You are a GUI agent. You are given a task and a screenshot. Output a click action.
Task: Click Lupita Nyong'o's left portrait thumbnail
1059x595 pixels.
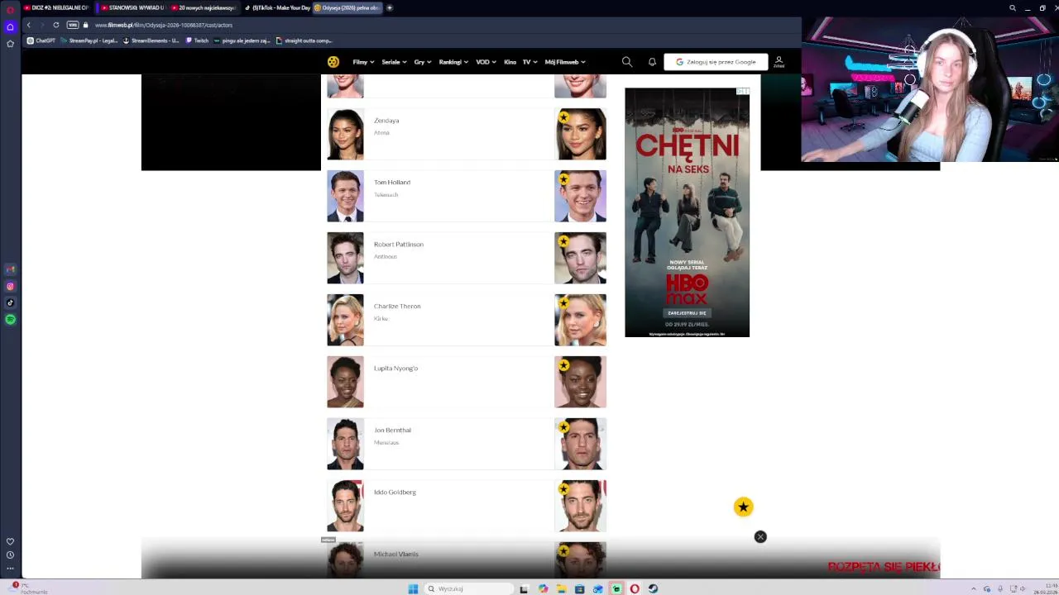click(x=345, y=382)
